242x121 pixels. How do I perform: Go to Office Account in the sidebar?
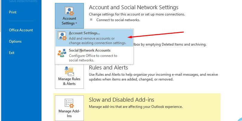pos(21,30)
